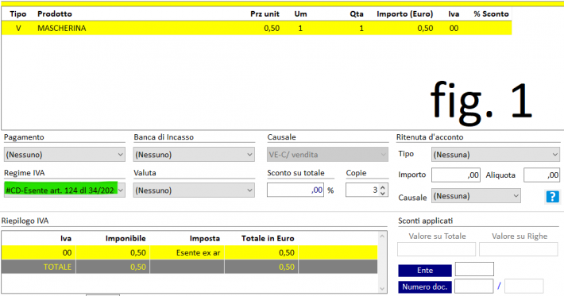Click the Imponibile column header
The height and width of the screenshot is (296, 564).
pyautogui.click(x=126, y=238)
